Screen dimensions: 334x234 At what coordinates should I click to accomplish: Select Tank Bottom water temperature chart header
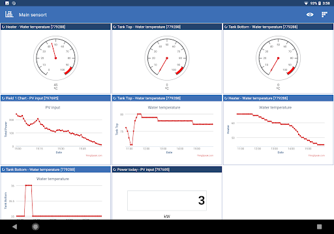pyautogui.click(x=55, y=170)
